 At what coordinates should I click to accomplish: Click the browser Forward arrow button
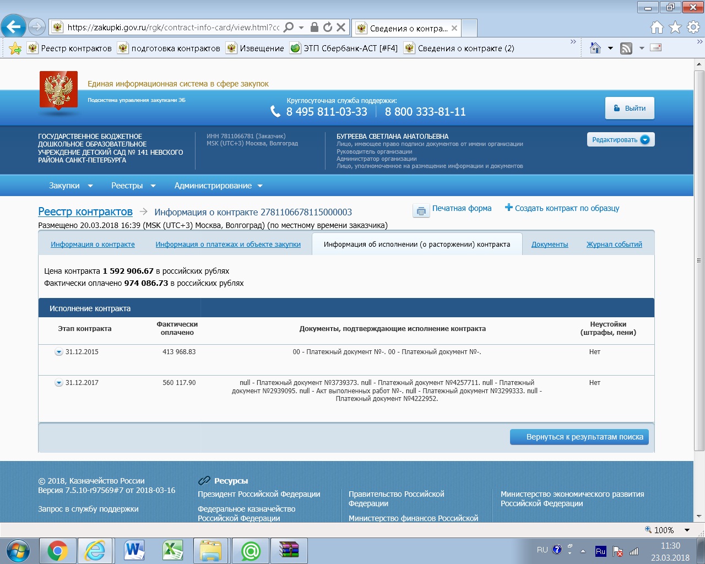click(x=36, y=26)
